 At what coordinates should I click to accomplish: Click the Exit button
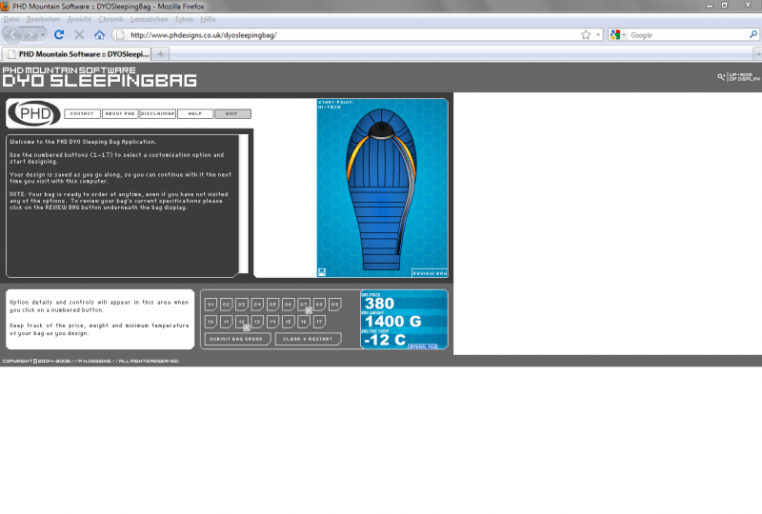(x=232, y=113)
